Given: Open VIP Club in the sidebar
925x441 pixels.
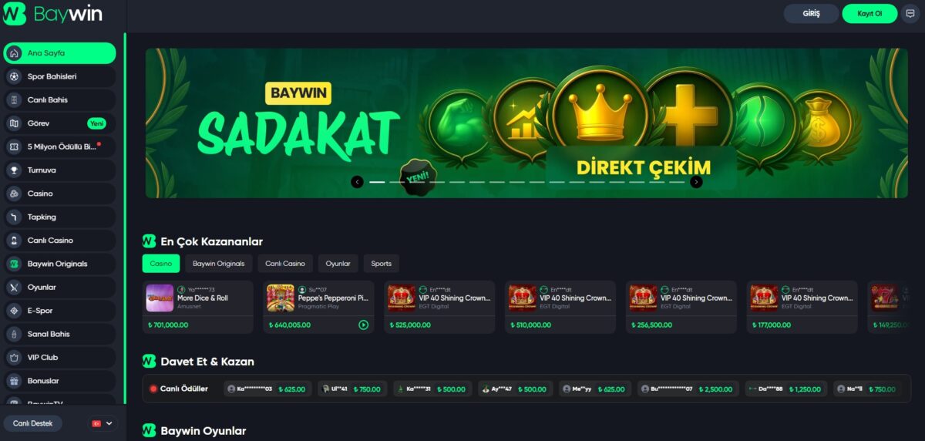Looking at the screenshot, I should coord(59,358).
